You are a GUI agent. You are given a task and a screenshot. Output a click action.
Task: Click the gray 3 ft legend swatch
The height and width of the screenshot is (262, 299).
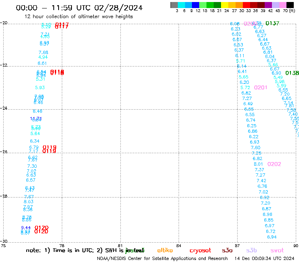point(174,5)
